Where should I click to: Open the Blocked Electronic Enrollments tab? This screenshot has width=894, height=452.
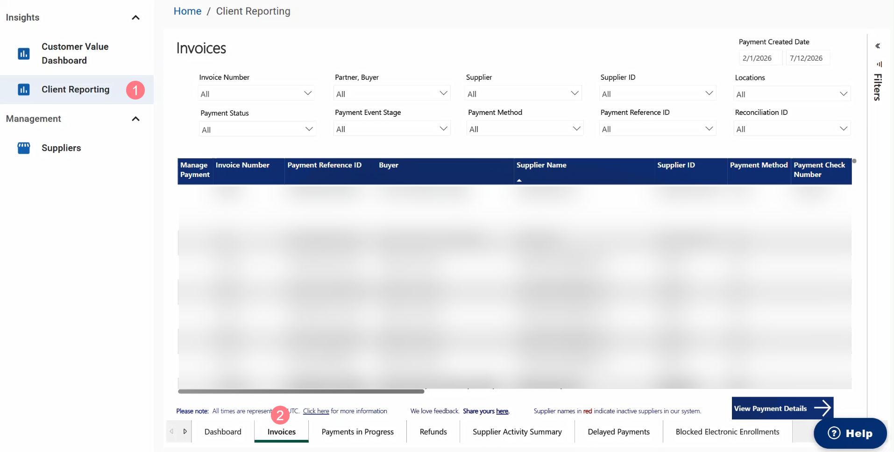pyautogui.click(x=728, y=432)
